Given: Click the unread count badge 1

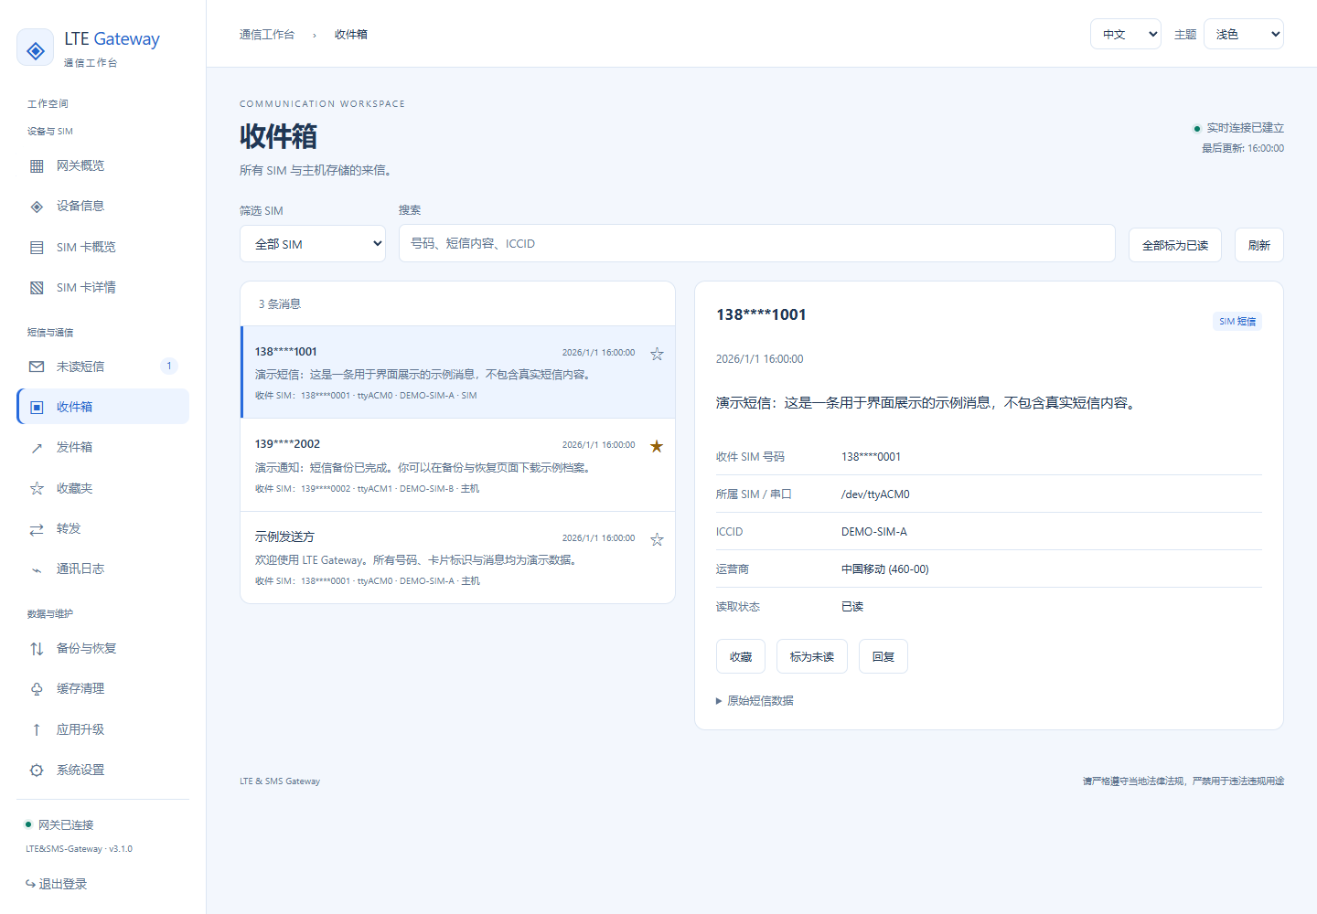Looking at the screenshot, I should click(169, 367).
